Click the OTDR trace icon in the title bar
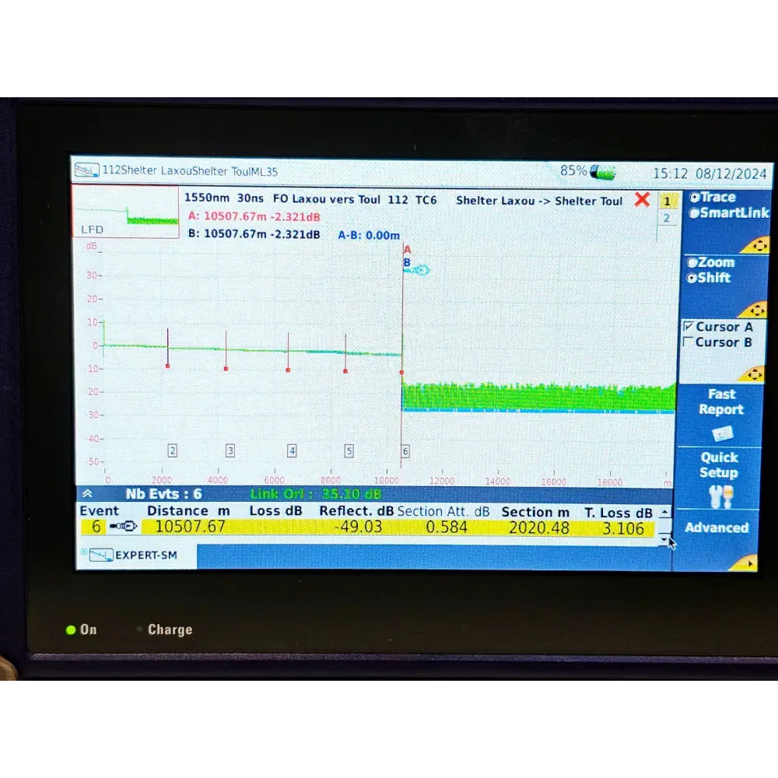The width and height of the screenshot is (778, 778). click(x=87, y=170)
